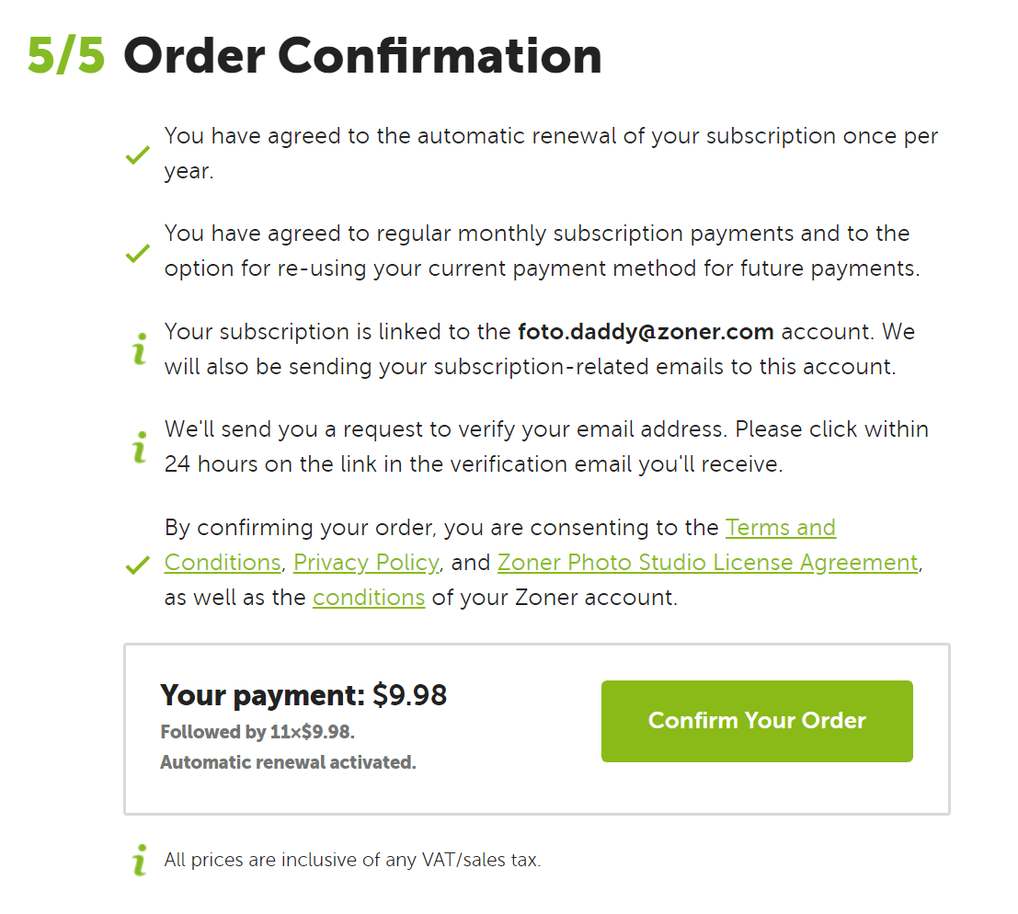Click the Your payment: $9.98 amount
The height and width of the screenshot is (914, 1018).
click(303, 695)
